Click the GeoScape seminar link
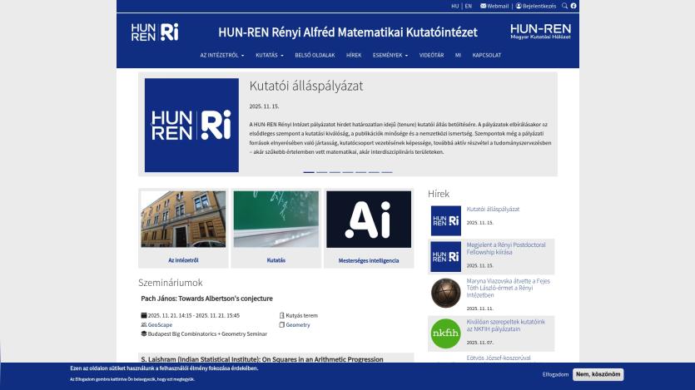 point(160,325)
